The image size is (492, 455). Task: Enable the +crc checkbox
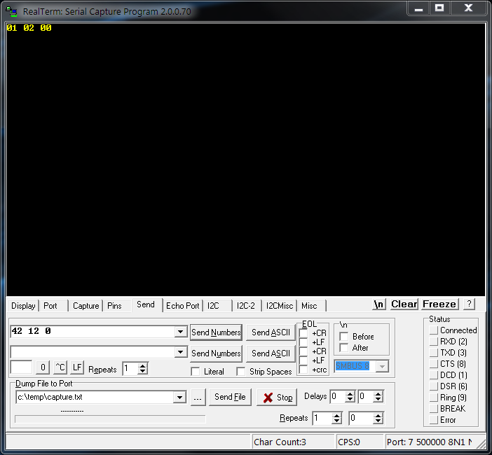303,370
